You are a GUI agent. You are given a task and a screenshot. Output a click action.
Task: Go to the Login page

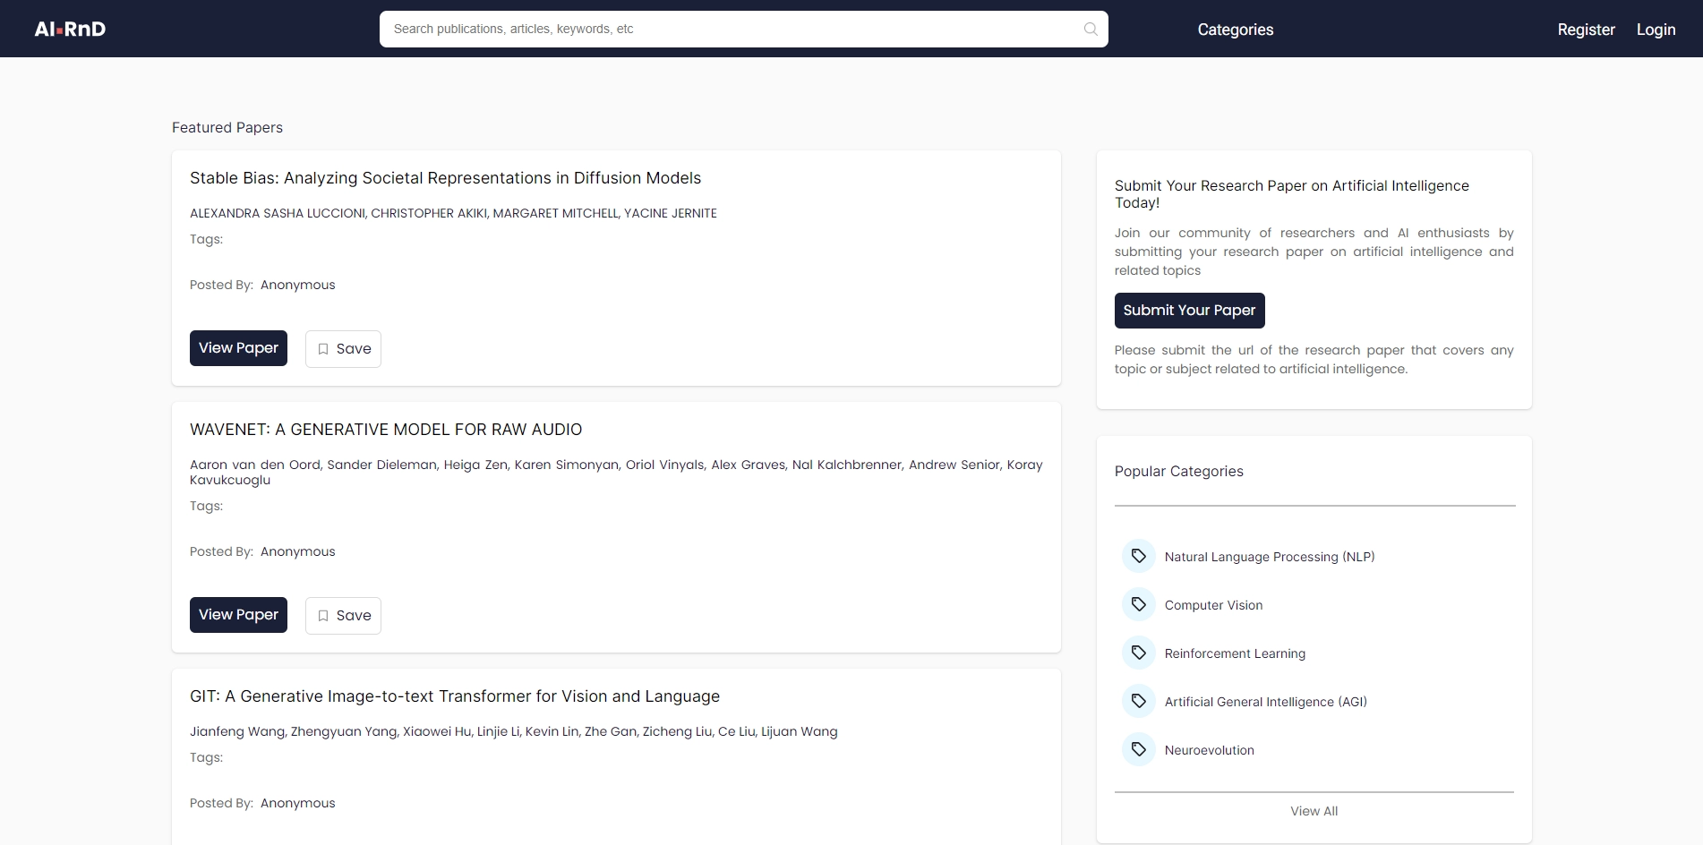click(x=1656, y=30)
